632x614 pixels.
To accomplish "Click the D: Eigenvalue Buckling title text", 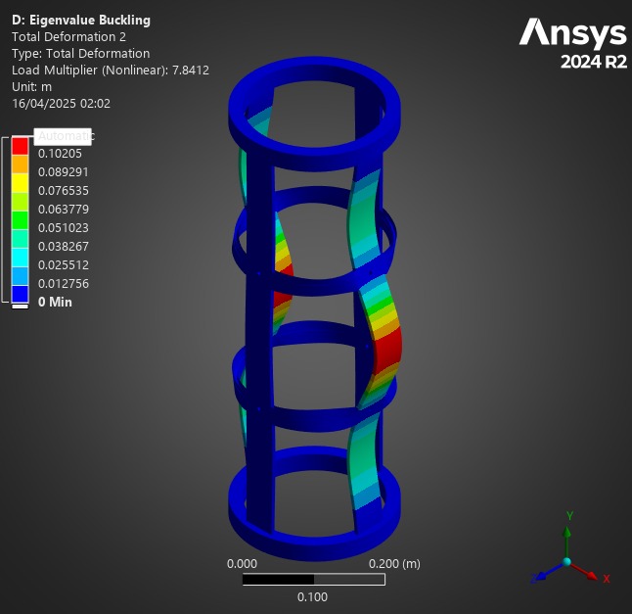I will pos(80,20).
